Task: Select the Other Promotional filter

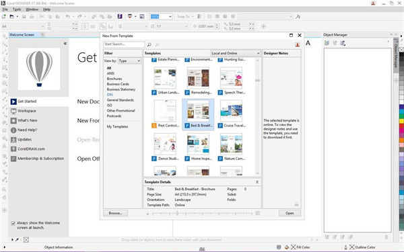Action: [121, 111]
